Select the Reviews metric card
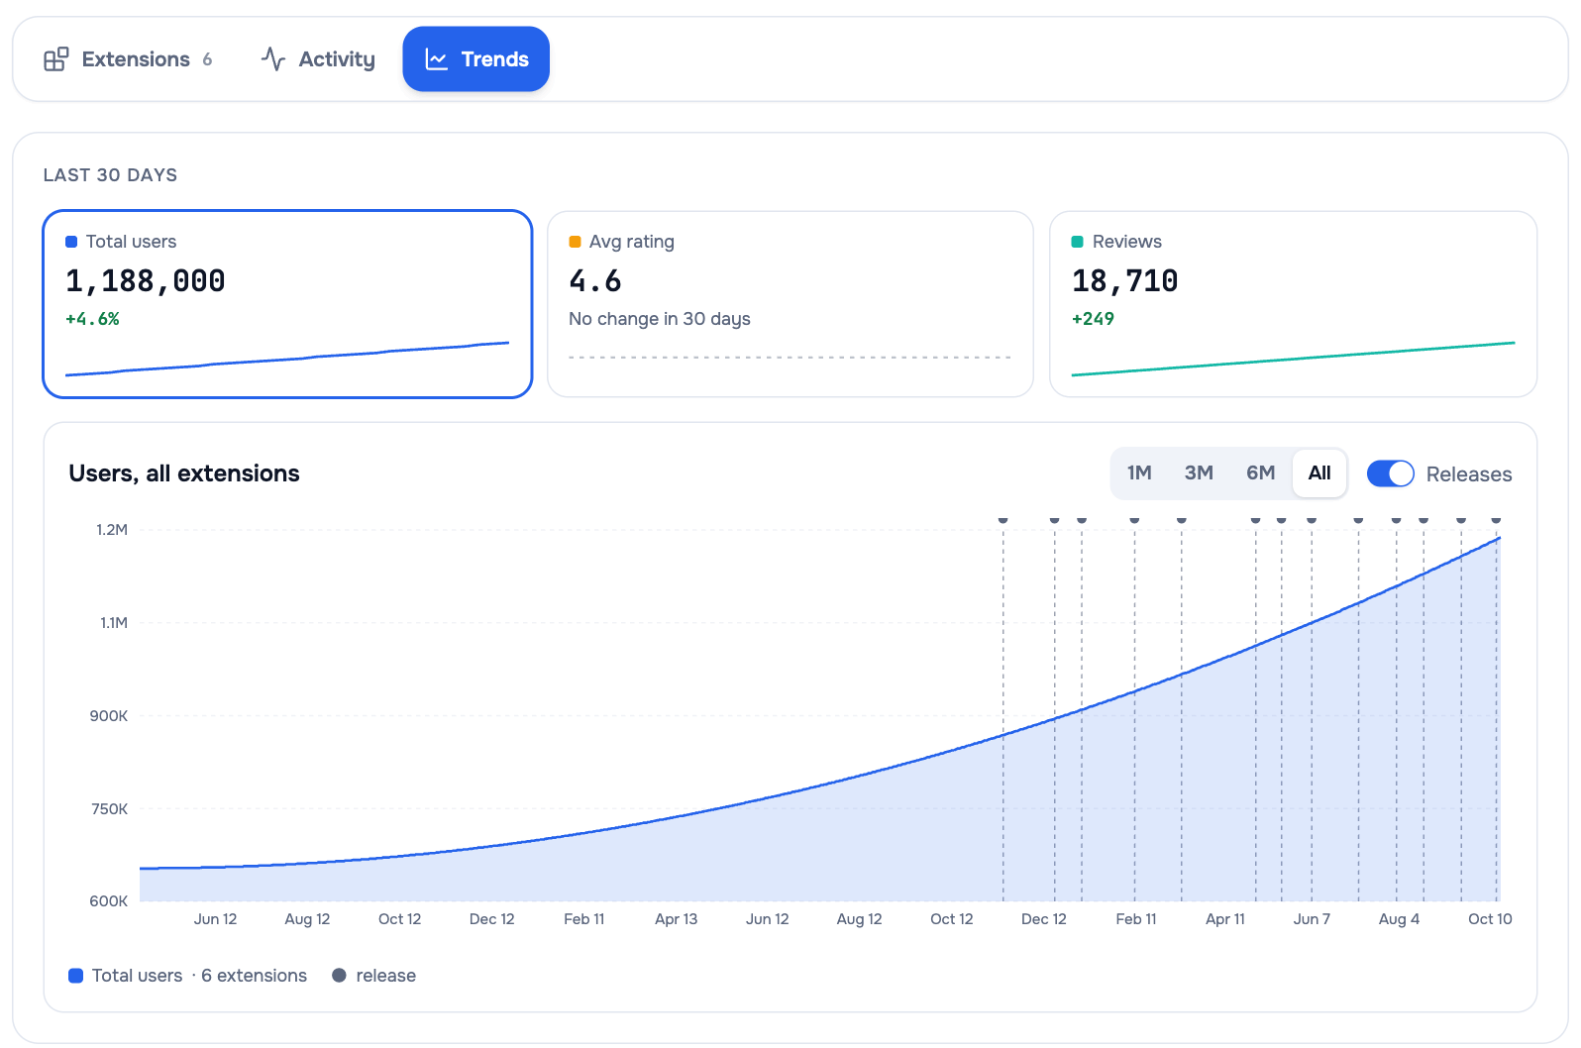The width and height of the screenshot is (1581, 1048). tap(1293, 304)
